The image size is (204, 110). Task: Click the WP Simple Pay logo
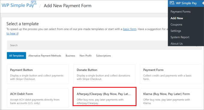coord(19,5)
